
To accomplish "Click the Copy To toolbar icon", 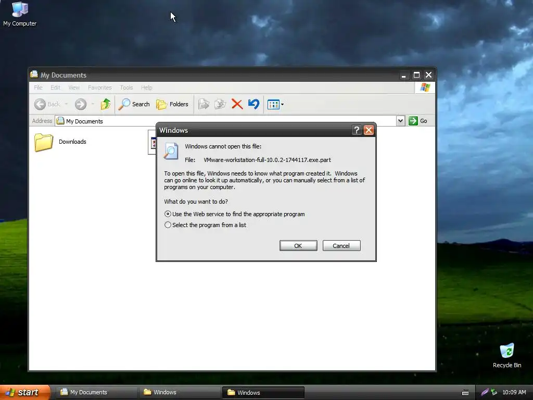I will 220,104.
